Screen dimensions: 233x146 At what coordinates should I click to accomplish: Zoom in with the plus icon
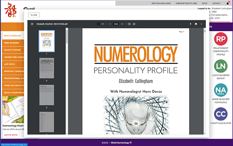tap(122, 24)
